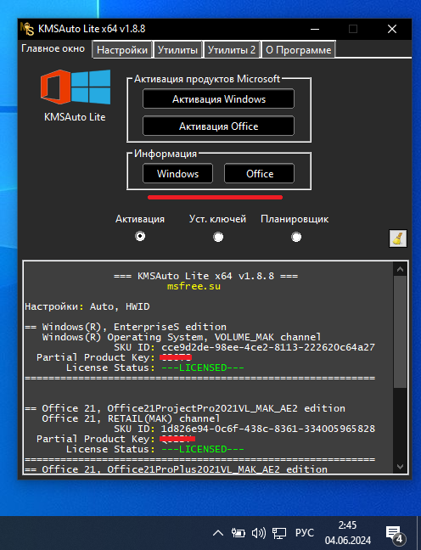Click the KMSAuto title bar app icon
Screen dimensions: 421x550
tap(27, 29)
